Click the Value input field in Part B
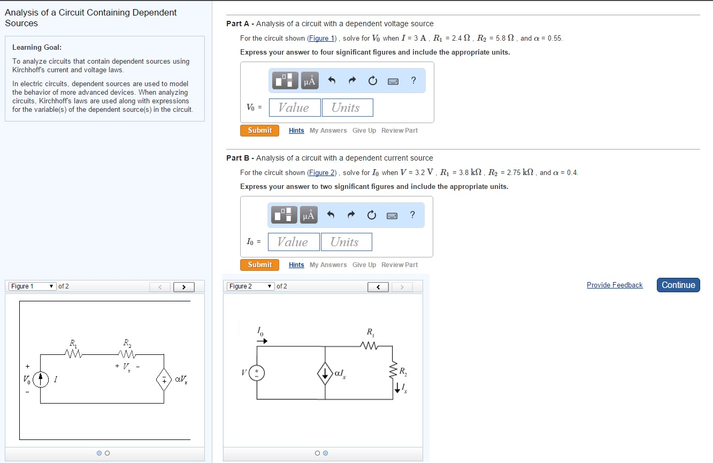713x463 pixels. tap(293, 241)
